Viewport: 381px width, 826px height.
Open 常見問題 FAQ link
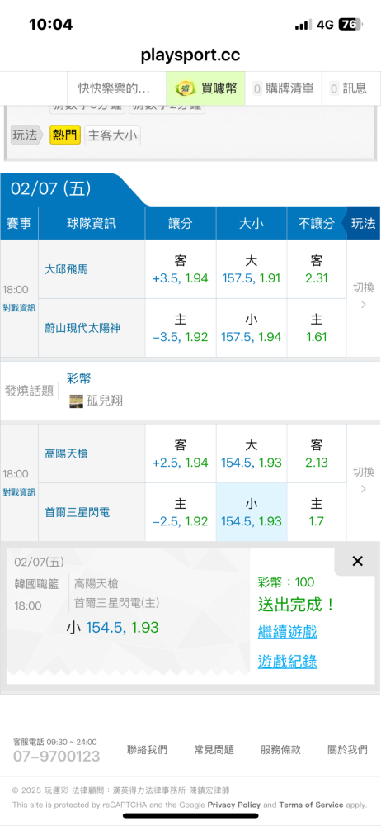(214, 750)
